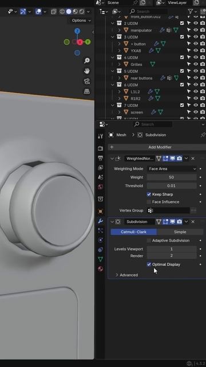Viewport: 206px width, 367px height.
Task: Toggle viewport overlays
Action: pos(38,11)
